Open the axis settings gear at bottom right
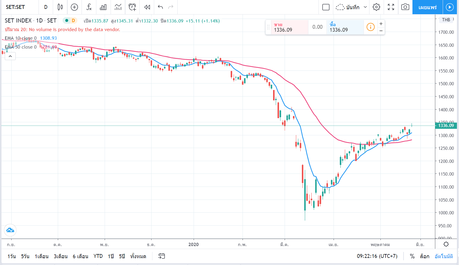This screenshot has height=265, width=459. pyautogui.click(x=446, y=244)
